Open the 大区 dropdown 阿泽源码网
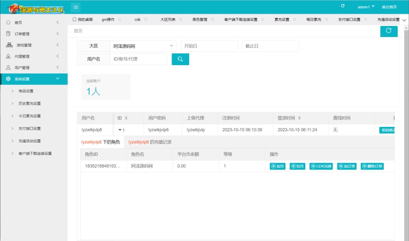This screenshot has width=409, height=241. (143, 46)
